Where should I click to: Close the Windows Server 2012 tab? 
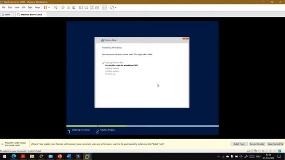coord(45,15)
